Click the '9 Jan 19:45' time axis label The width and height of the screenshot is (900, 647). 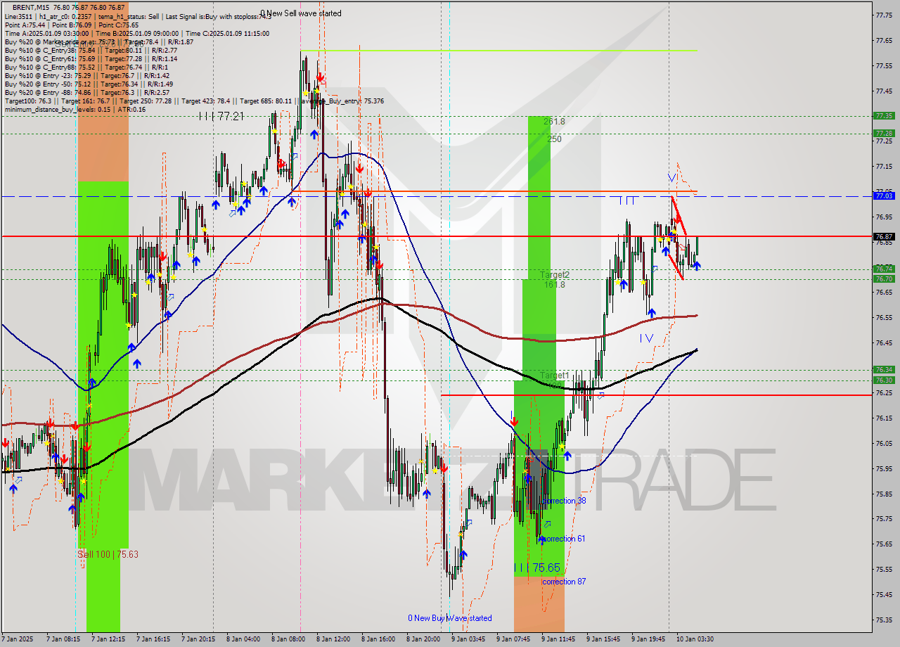[x=648, y=639]
